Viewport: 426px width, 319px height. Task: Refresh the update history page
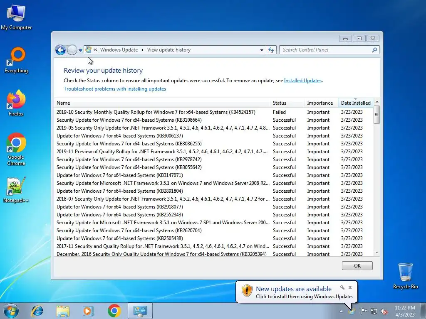click(x=271, y=50)
